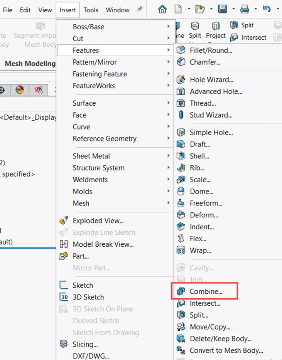The image size is (282, 360).
Task: Click the Intersect toolbar button
Action: (x=248, y=37)
